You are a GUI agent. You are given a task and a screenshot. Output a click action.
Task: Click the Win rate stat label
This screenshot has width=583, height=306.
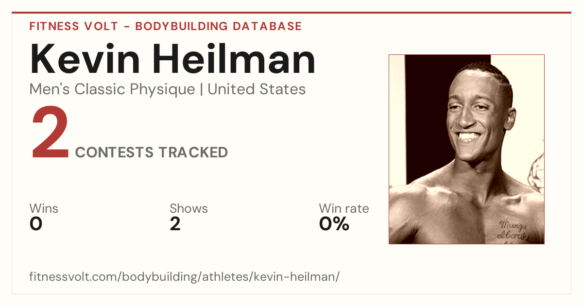tap(344, 208)
